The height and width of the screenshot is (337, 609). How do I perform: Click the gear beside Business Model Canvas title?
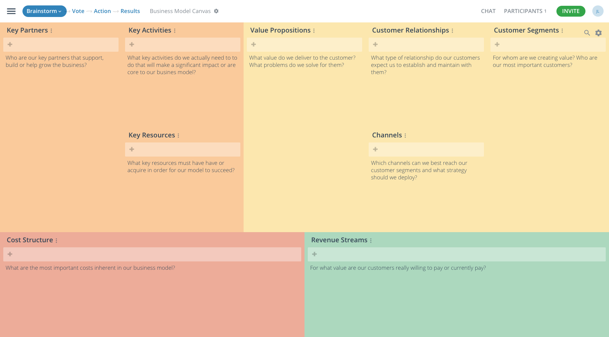[x=216, y=11]
